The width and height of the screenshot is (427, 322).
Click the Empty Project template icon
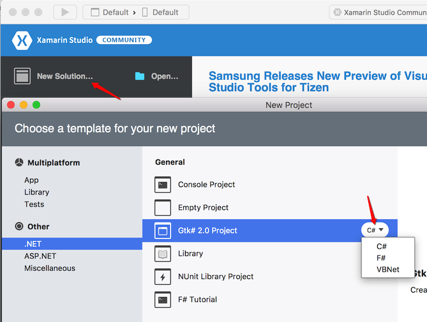coord(163,208)
